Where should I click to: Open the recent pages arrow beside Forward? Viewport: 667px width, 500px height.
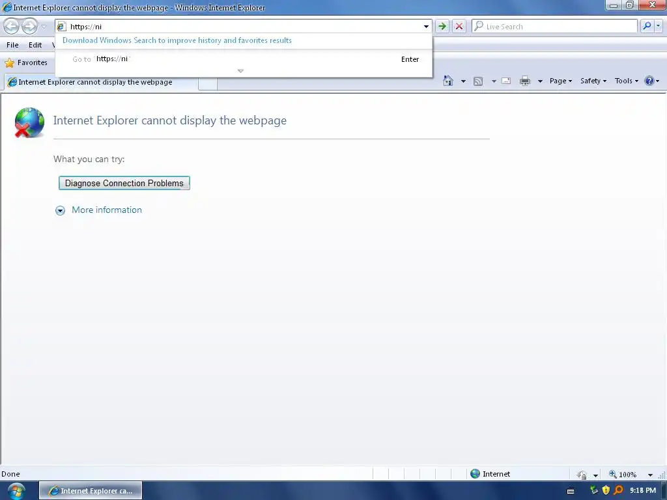point(44,26)
